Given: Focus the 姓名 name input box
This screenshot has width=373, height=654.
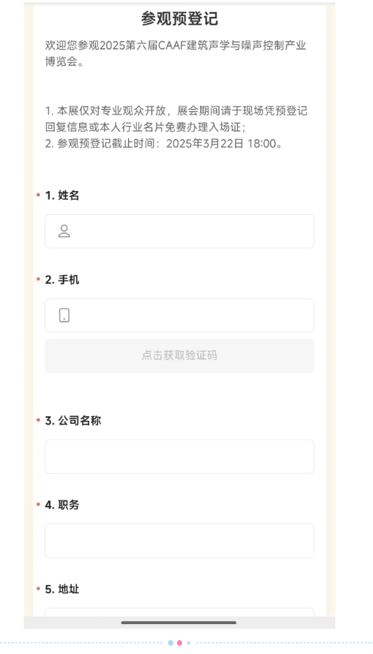Looking at the screenshot, I should click(180, 231).
